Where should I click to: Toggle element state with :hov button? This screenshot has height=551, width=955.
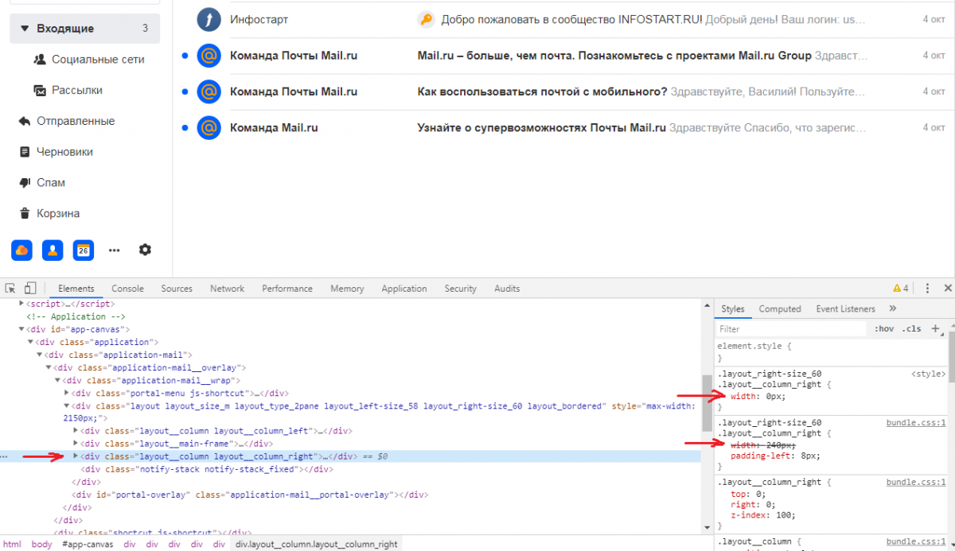click(884, 328)
